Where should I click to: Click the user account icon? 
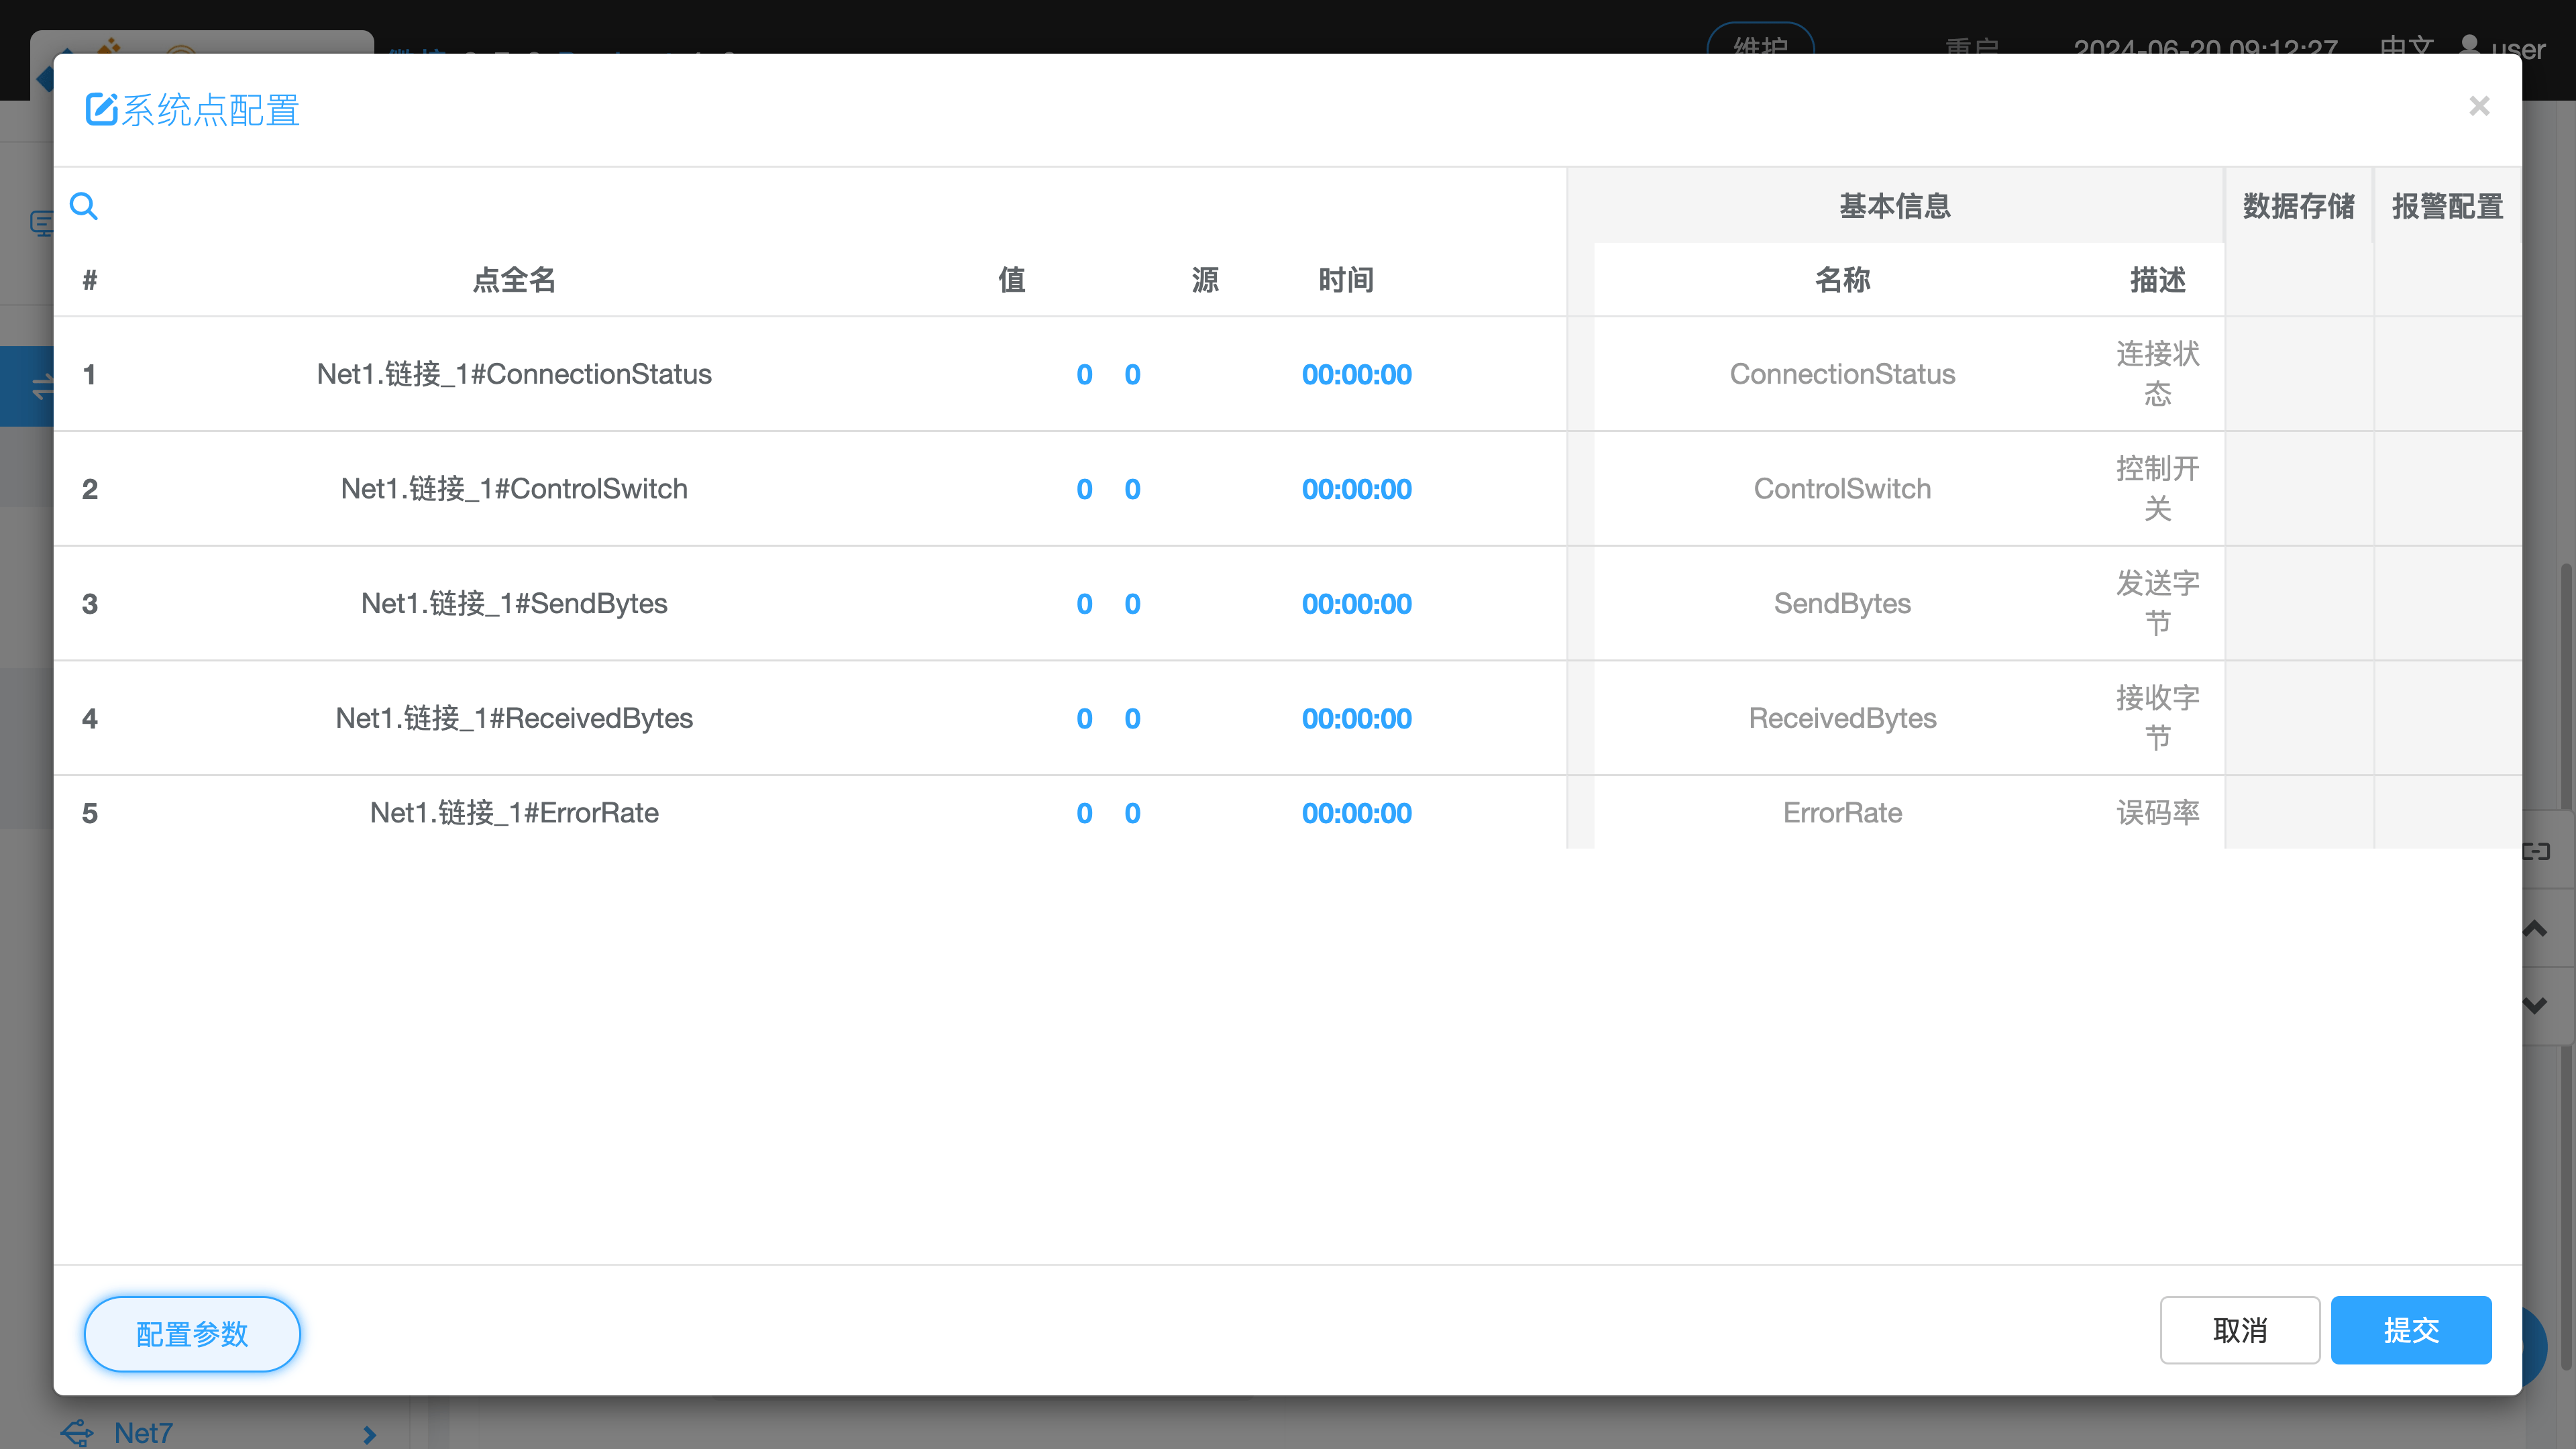(x=2469, y=45)
